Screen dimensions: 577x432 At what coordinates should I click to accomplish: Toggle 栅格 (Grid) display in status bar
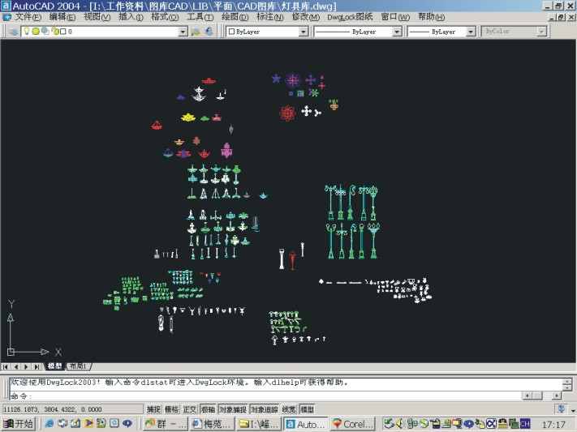(172, 409)
